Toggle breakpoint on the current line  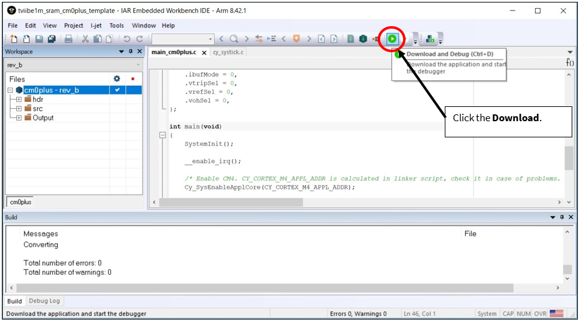tap(375, 39)
